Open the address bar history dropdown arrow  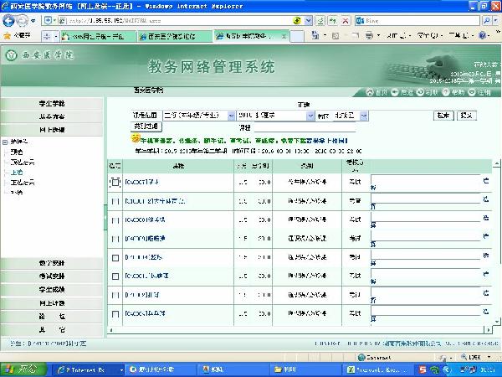tap(308, 21)
